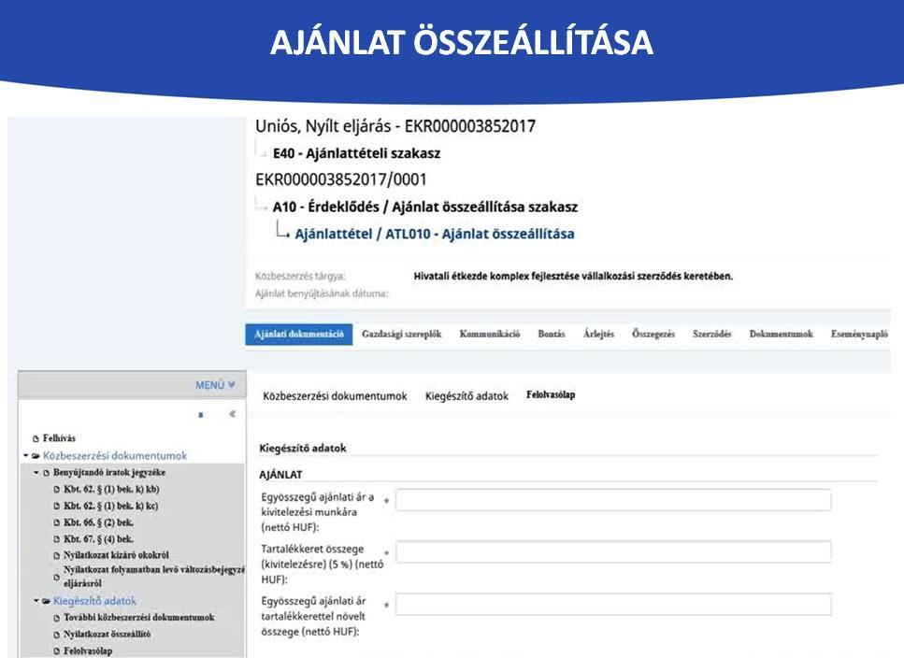Open Kbt. 66. § (2) bek. item

pyautogui.click(x=98, y=522)
